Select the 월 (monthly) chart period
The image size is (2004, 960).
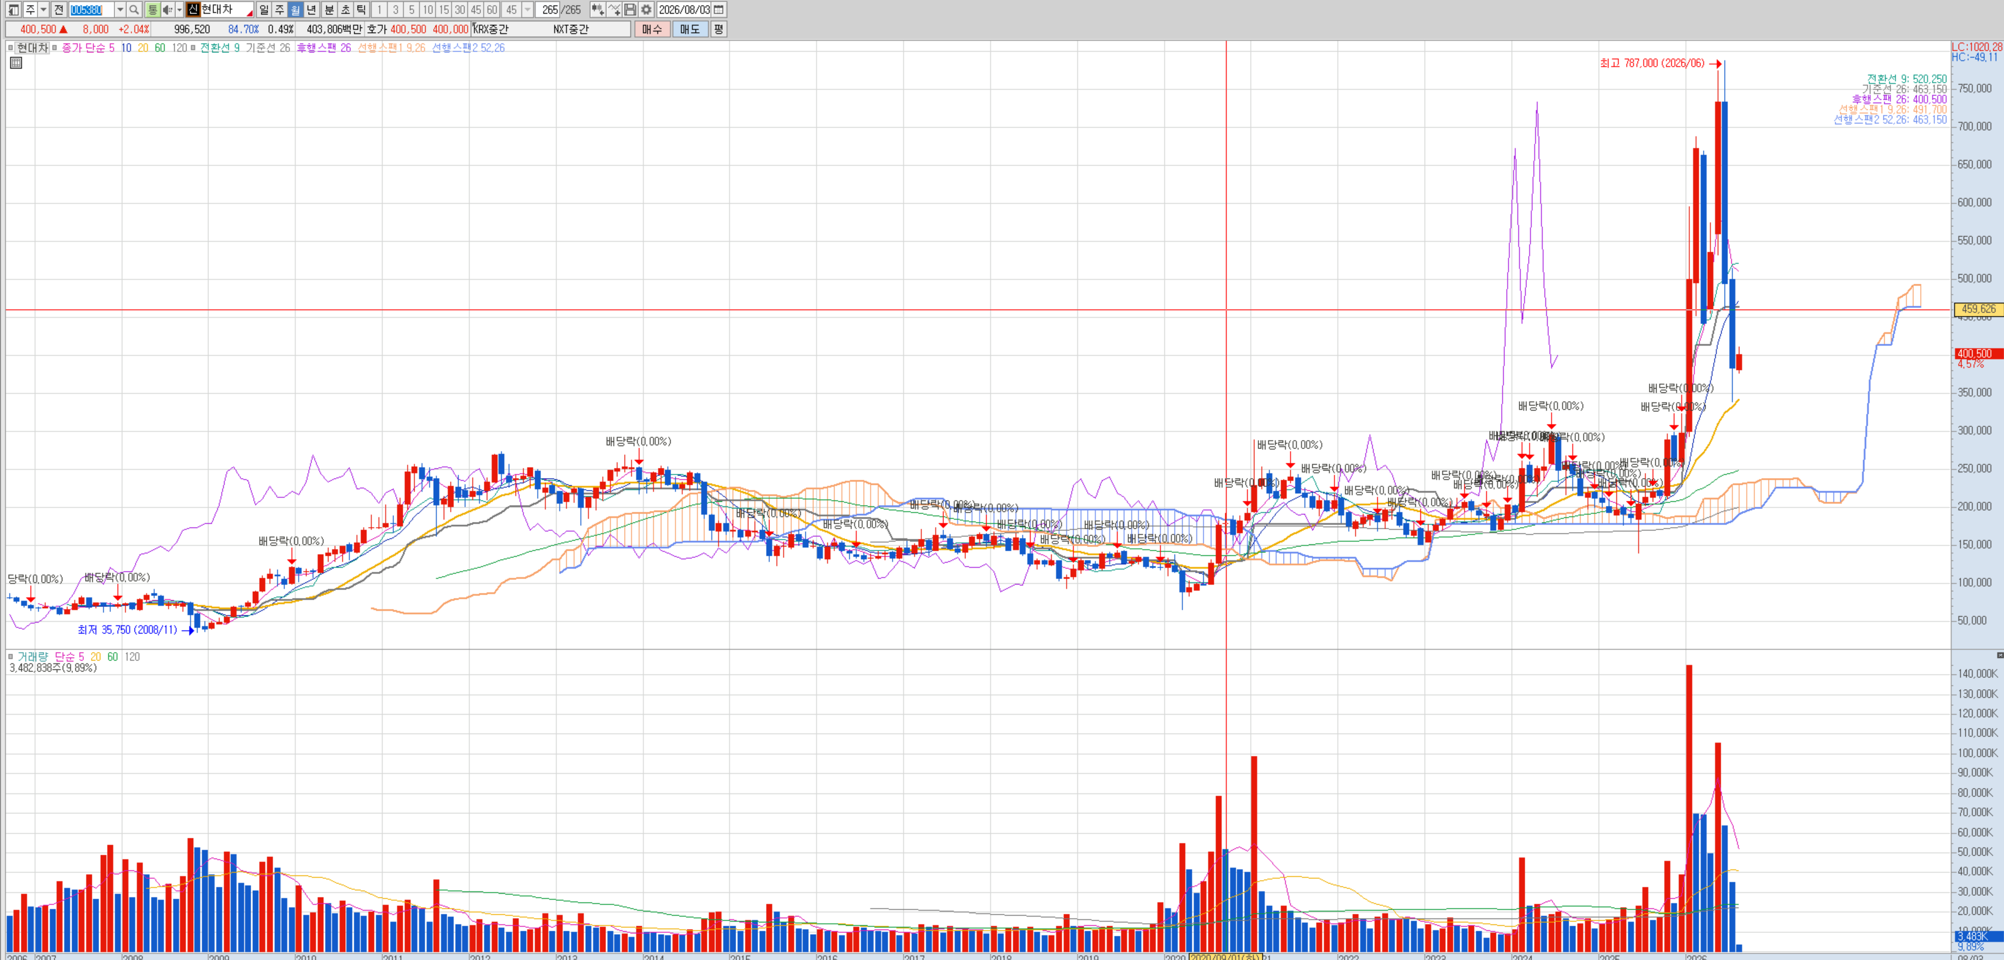pos(296,10)
